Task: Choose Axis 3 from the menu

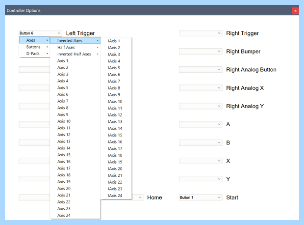Action: (75, 74)
